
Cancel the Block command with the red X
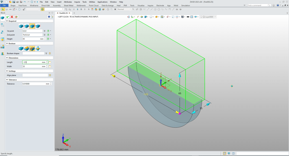pos(12,17)
